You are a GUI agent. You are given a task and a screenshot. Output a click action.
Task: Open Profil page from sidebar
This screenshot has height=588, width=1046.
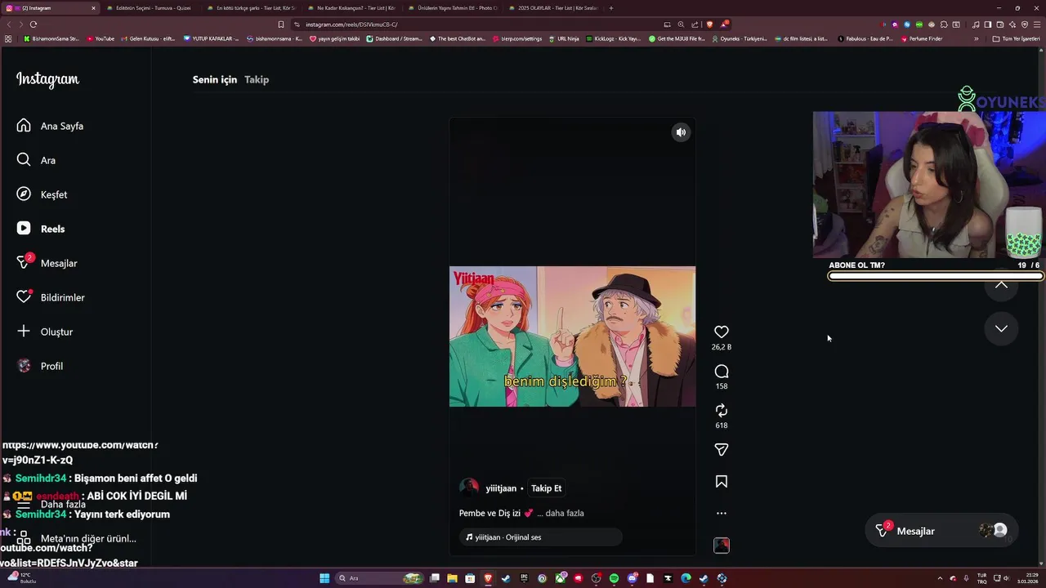click(41, 366)
